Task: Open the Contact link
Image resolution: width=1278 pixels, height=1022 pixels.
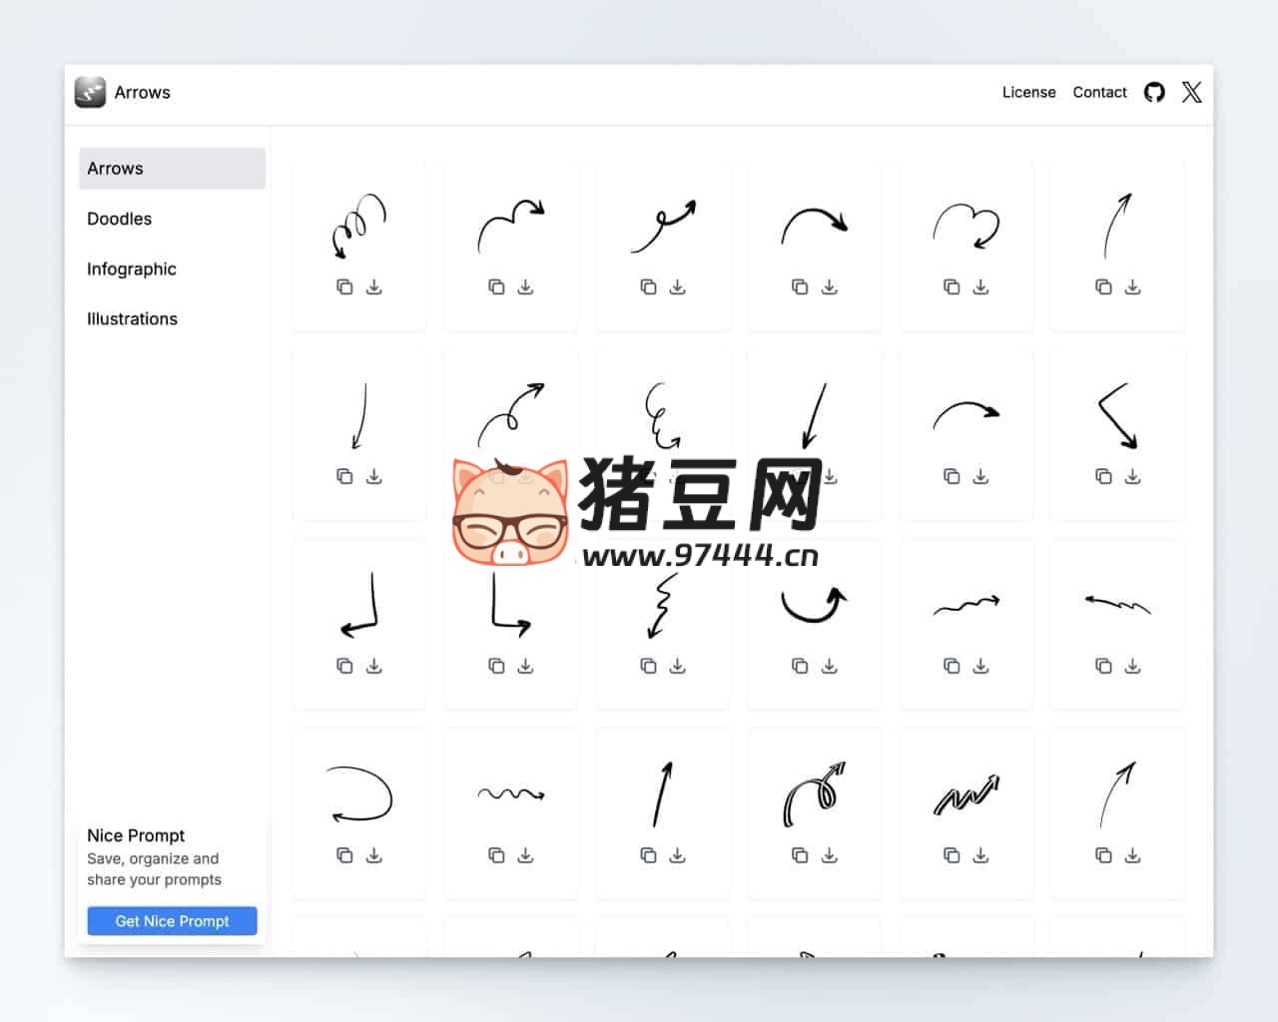Action: (x=1099, y=92)
